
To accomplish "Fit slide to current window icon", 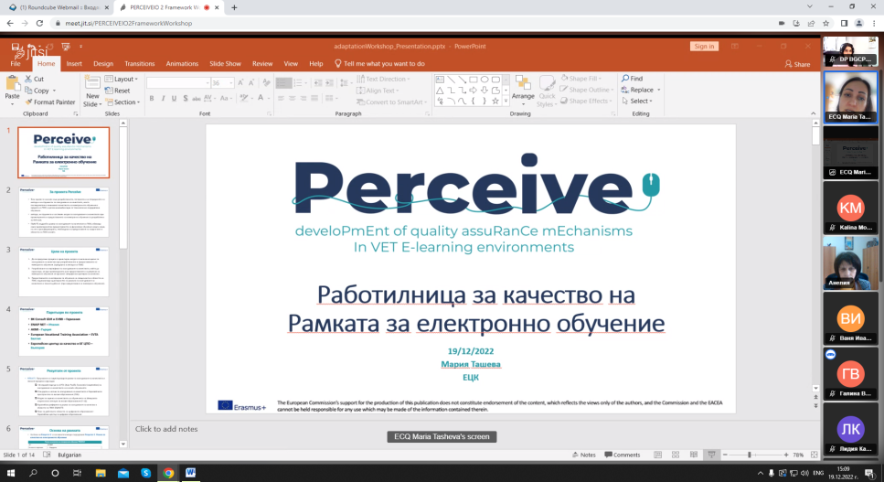I will coord(815,455).
